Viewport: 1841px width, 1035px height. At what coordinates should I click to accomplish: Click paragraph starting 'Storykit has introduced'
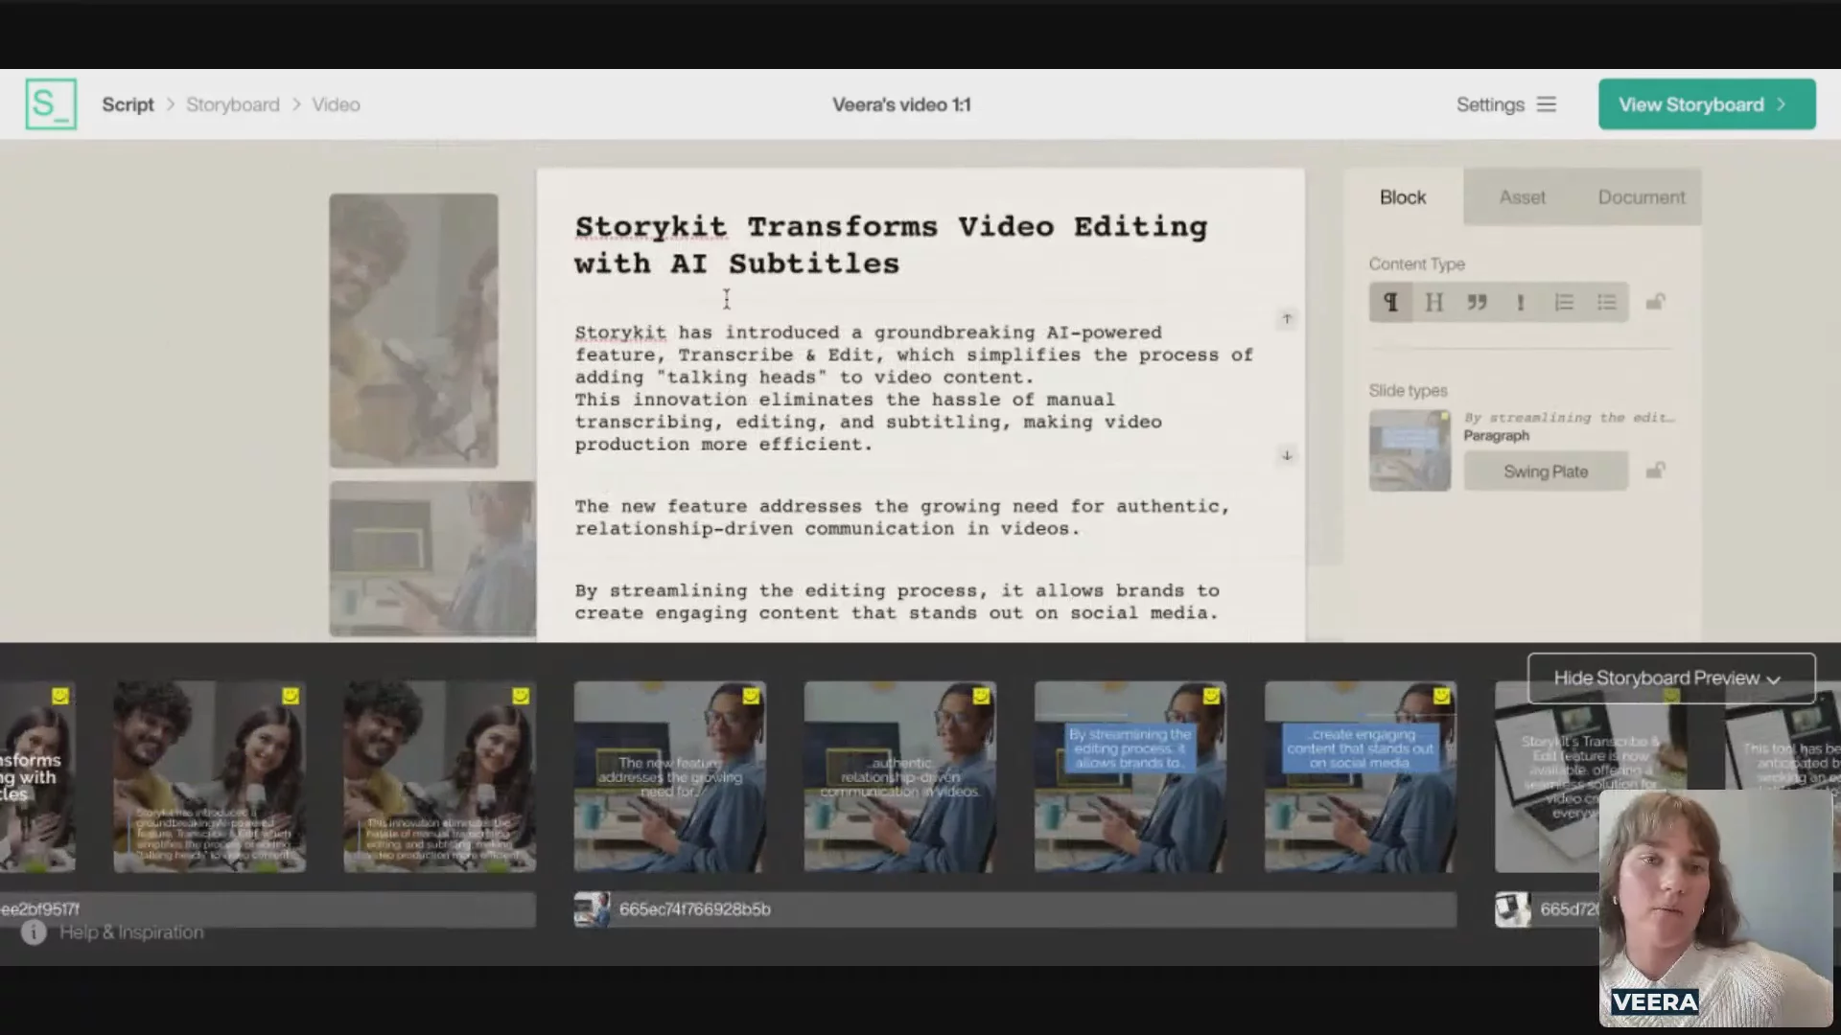914,388
